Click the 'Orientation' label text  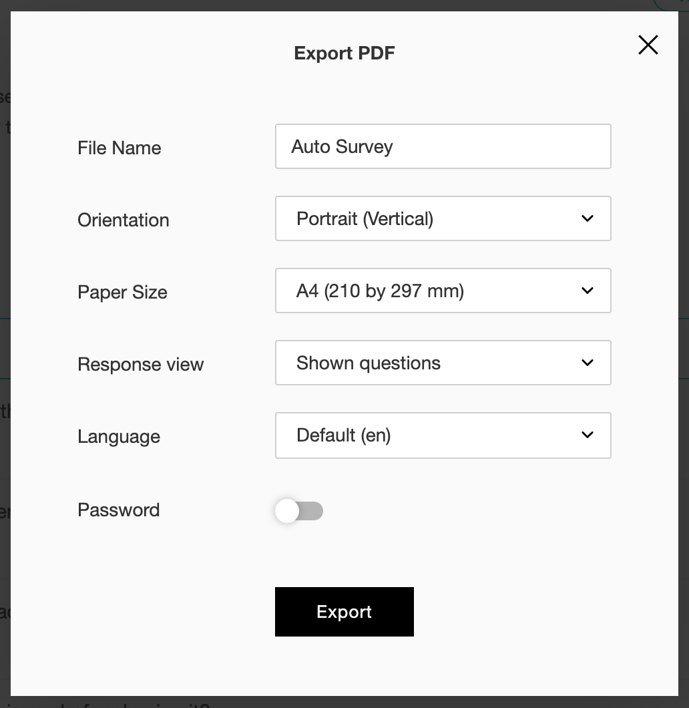(124, 220)
